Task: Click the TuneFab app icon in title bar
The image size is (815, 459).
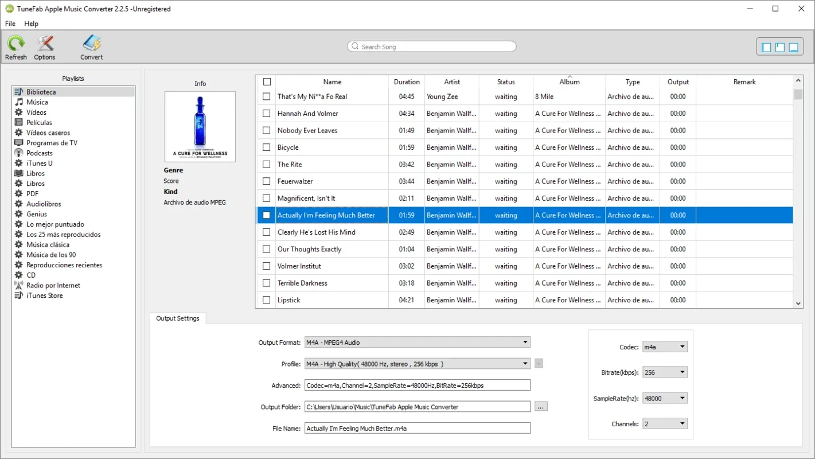Action: (9, 9)
